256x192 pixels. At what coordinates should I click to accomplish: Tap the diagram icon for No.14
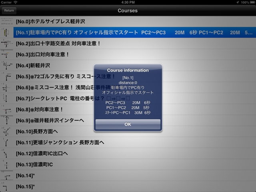pos(7,175)
